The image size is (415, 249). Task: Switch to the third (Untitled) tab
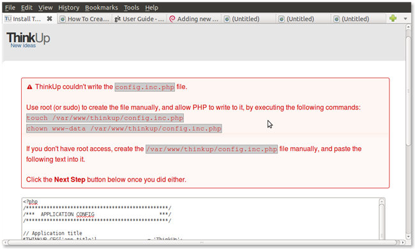click(358, 18)
